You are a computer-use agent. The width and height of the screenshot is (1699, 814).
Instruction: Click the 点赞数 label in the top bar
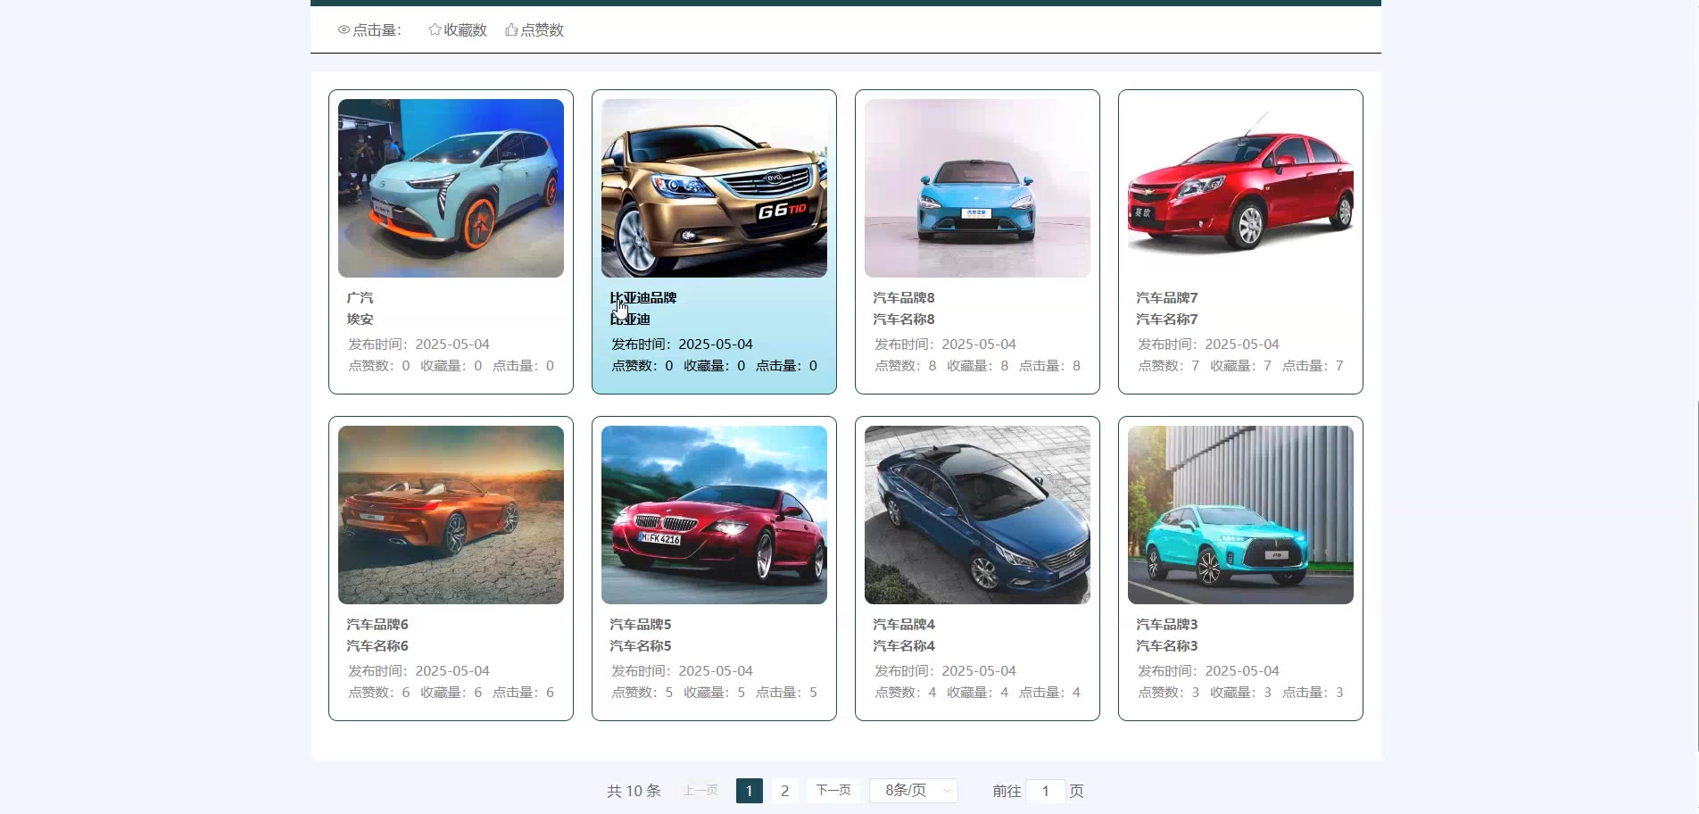(x=543, y=30)
